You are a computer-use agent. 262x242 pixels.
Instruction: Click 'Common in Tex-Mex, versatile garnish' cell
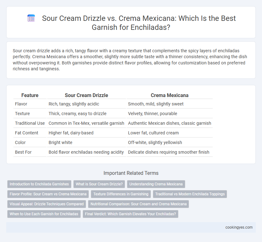(86, 123)
